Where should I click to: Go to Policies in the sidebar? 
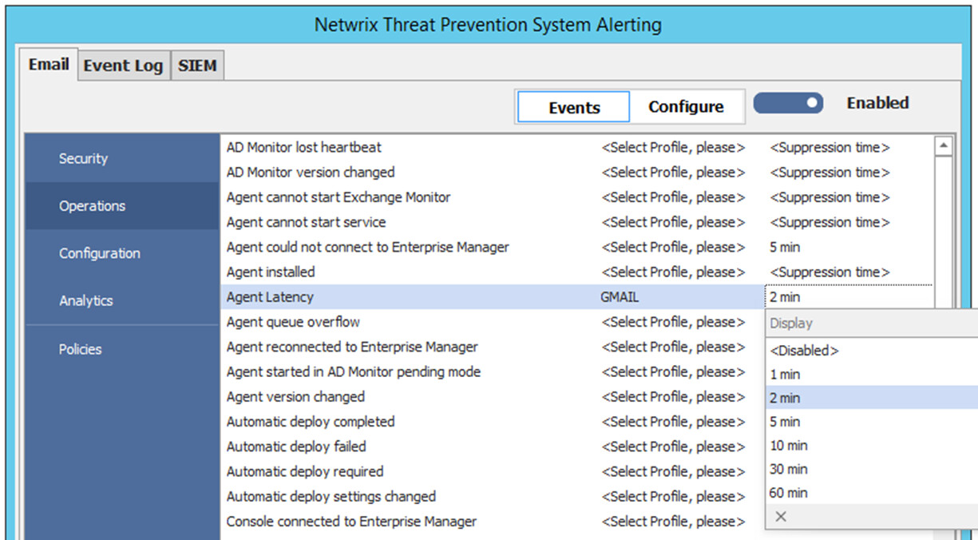(x=81, y=349)
